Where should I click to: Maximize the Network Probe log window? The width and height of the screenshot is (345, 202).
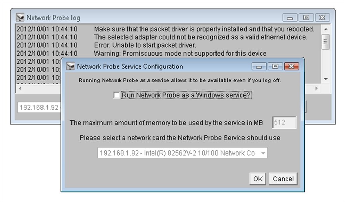306,18
